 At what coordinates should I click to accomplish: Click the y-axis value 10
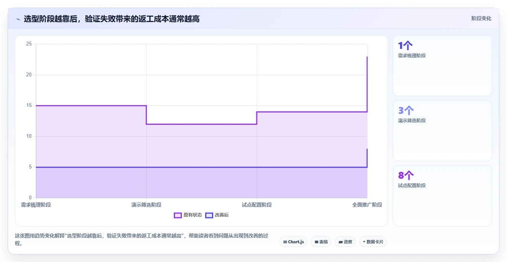[x=29, y=136]
